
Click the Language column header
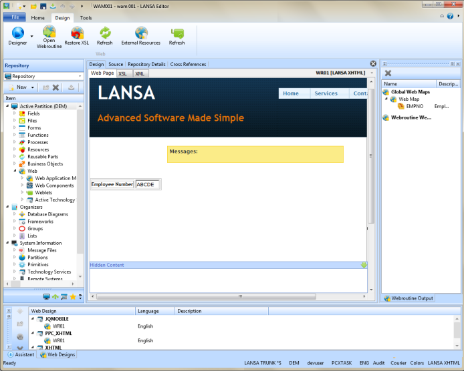click(x=155, y=311)
